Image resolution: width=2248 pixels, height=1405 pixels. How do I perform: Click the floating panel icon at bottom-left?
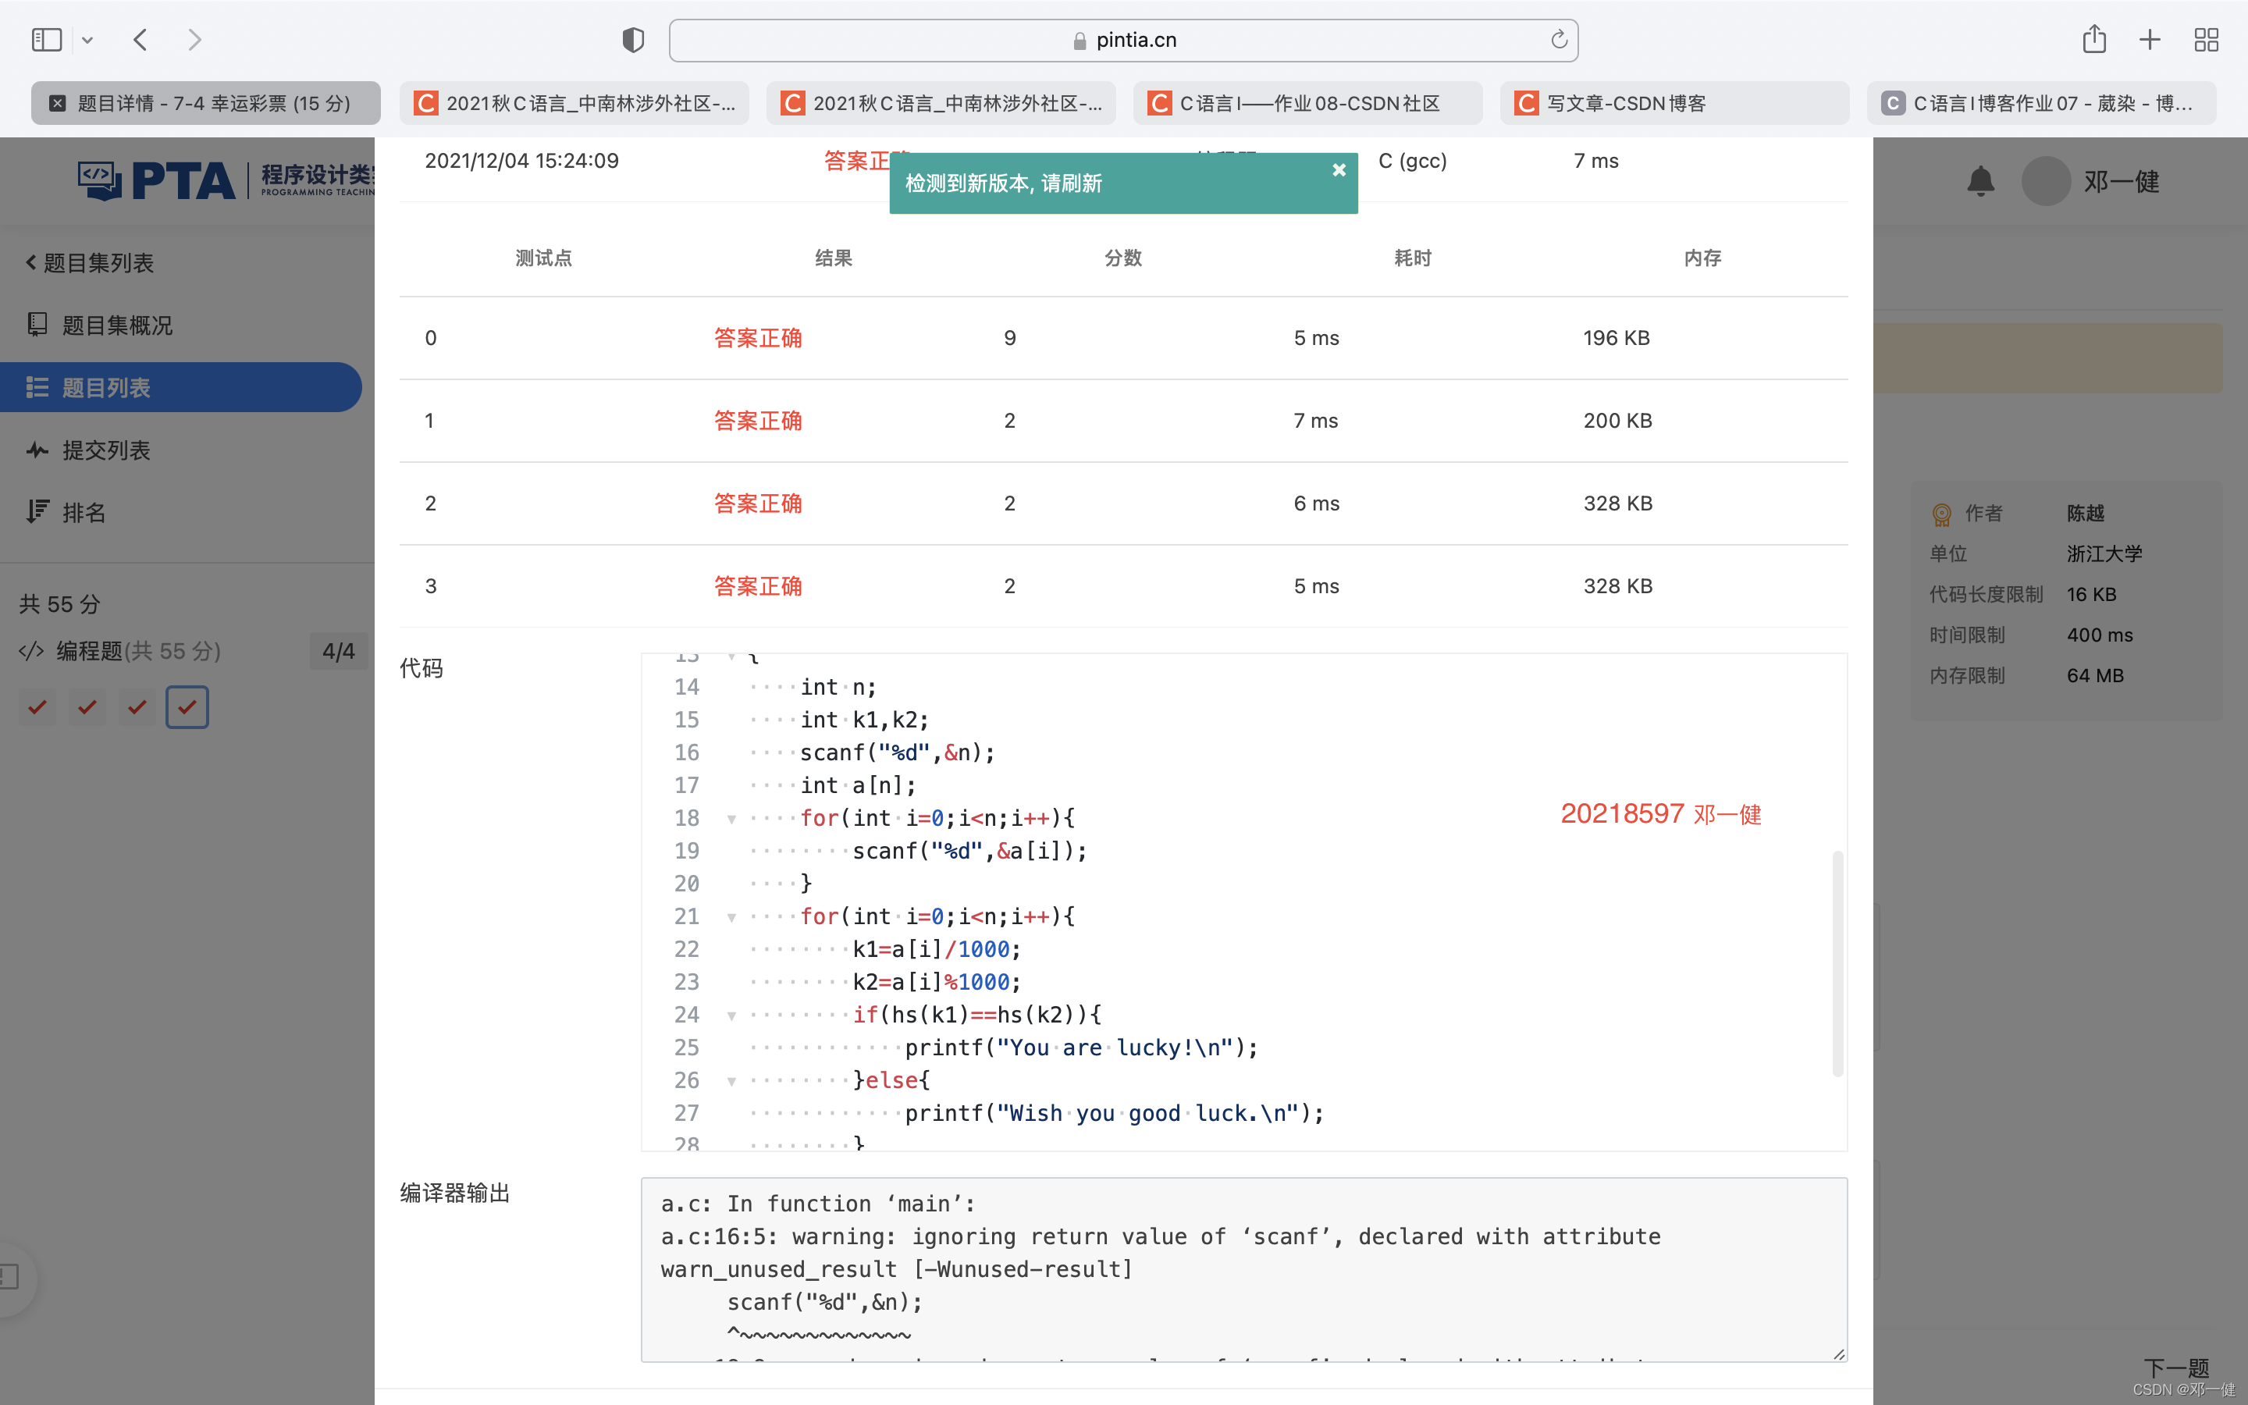pyautogui.click(x=9, y=1277)
